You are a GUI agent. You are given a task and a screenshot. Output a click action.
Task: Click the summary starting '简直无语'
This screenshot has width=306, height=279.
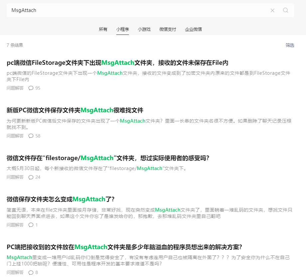[x=149, y=213]
